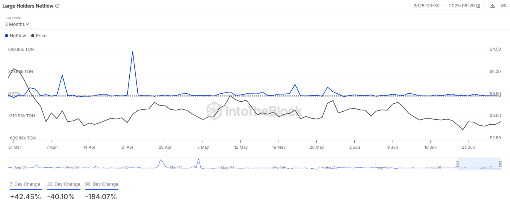Image resolution: width=510 pixels, height=203 pixels.
Task: Select the 7-Day Change tab
Action: click(x=25, y=184)
